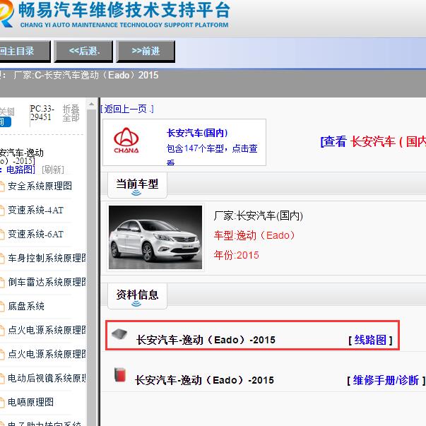Click 年份:2015 text

pyautogui.click(x=236, y=255)
